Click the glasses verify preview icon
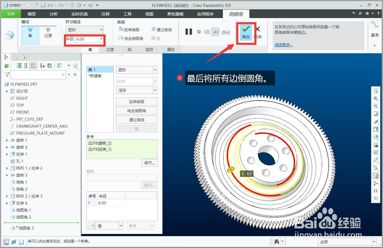 tap(226, 32)
